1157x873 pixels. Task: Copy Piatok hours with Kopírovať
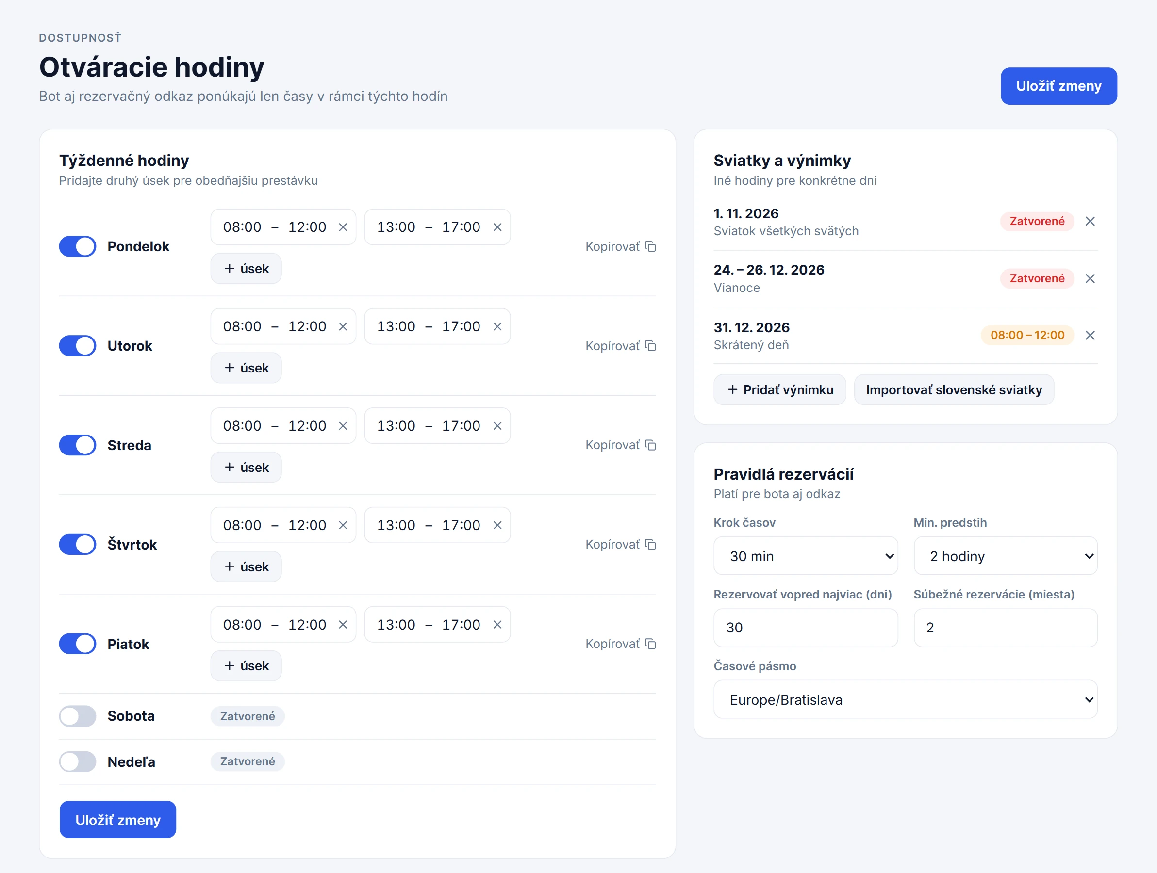point(620,644)
